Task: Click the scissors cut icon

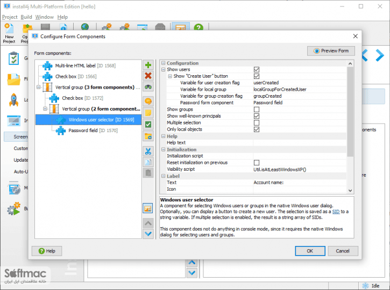Action: coord(148,151)
